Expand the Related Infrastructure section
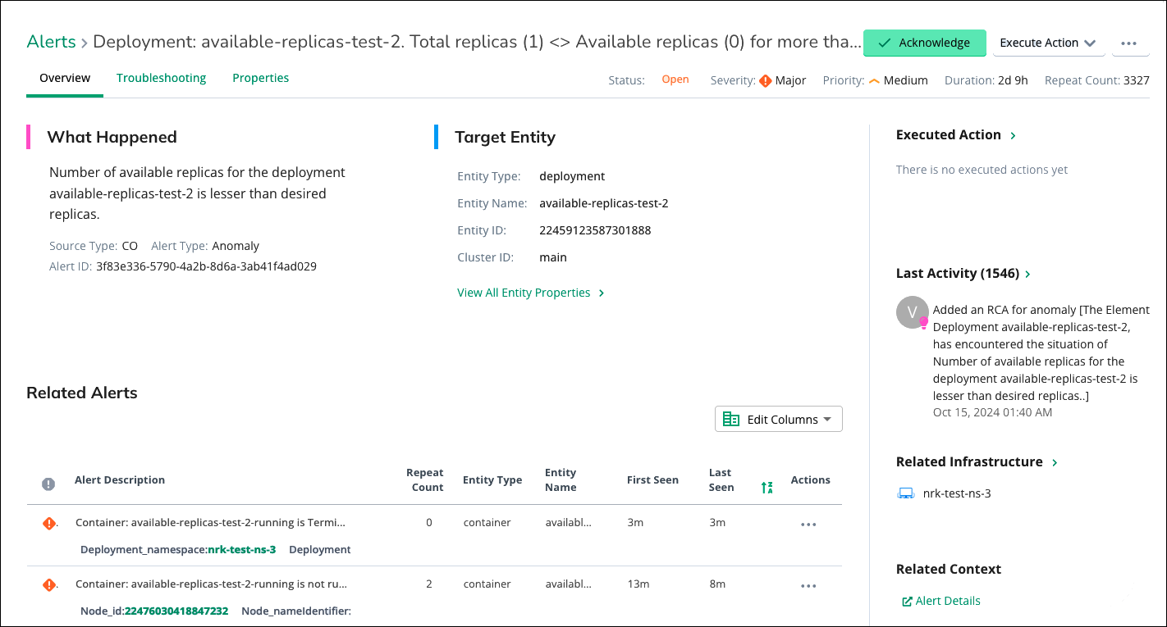The width and height of the screenshot is (1167, 627). (1055, 462)
